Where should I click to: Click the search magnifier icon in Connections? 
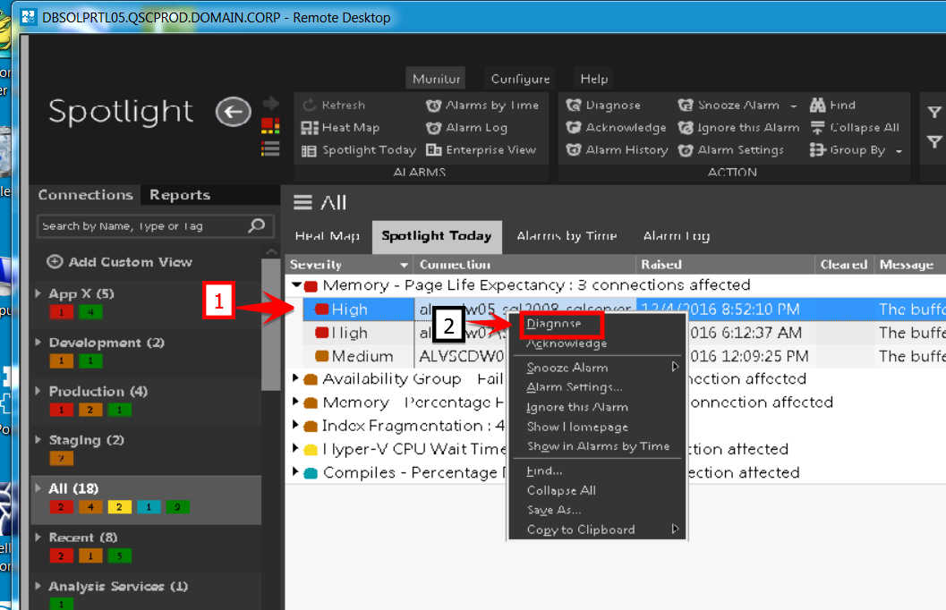pos(257,225)
